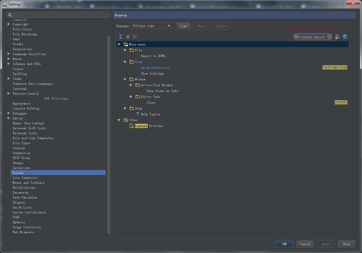Viewport: 362px width, 253px height.
Task: Click the Cancel button
Action: [x=305, y=244]
